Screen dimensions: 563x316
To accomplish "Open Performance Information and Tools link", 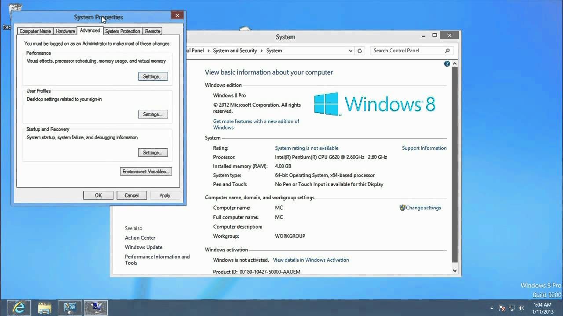I will (157, 260).
